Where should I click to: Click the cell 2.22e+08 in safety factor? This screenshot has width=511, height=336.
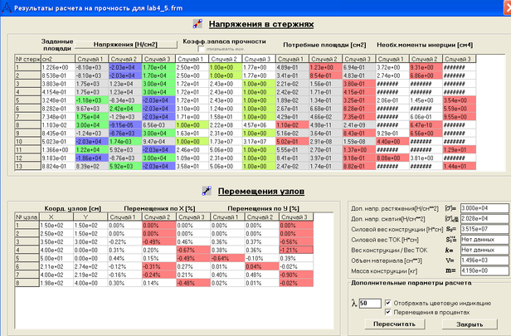pyautogui.click(x=225, y=125)
